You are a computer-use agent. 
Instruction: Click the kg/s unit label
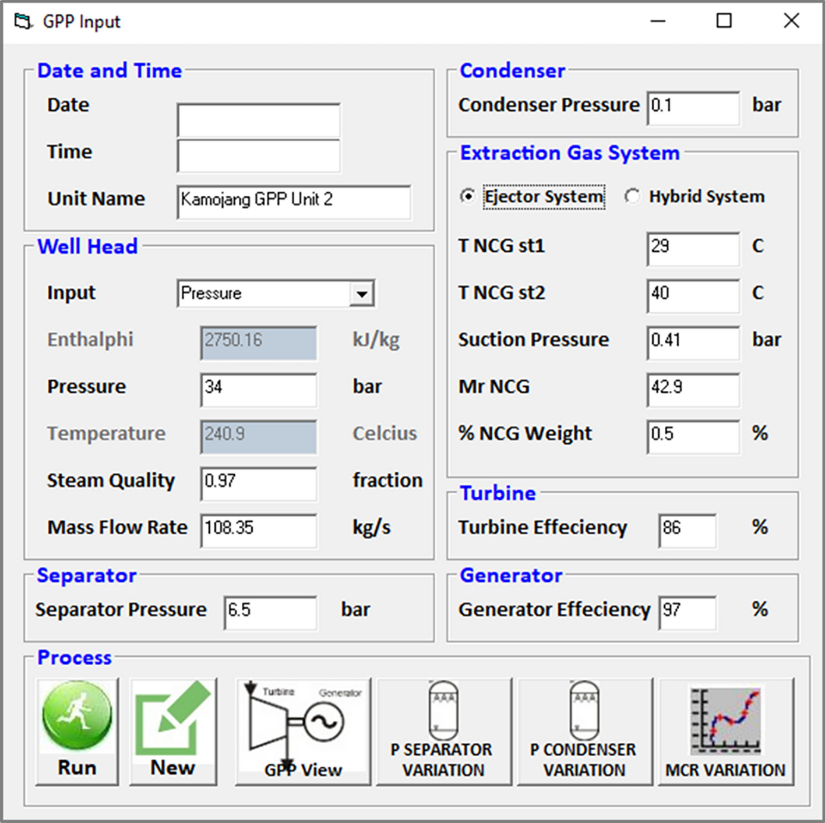pos(371,528)
